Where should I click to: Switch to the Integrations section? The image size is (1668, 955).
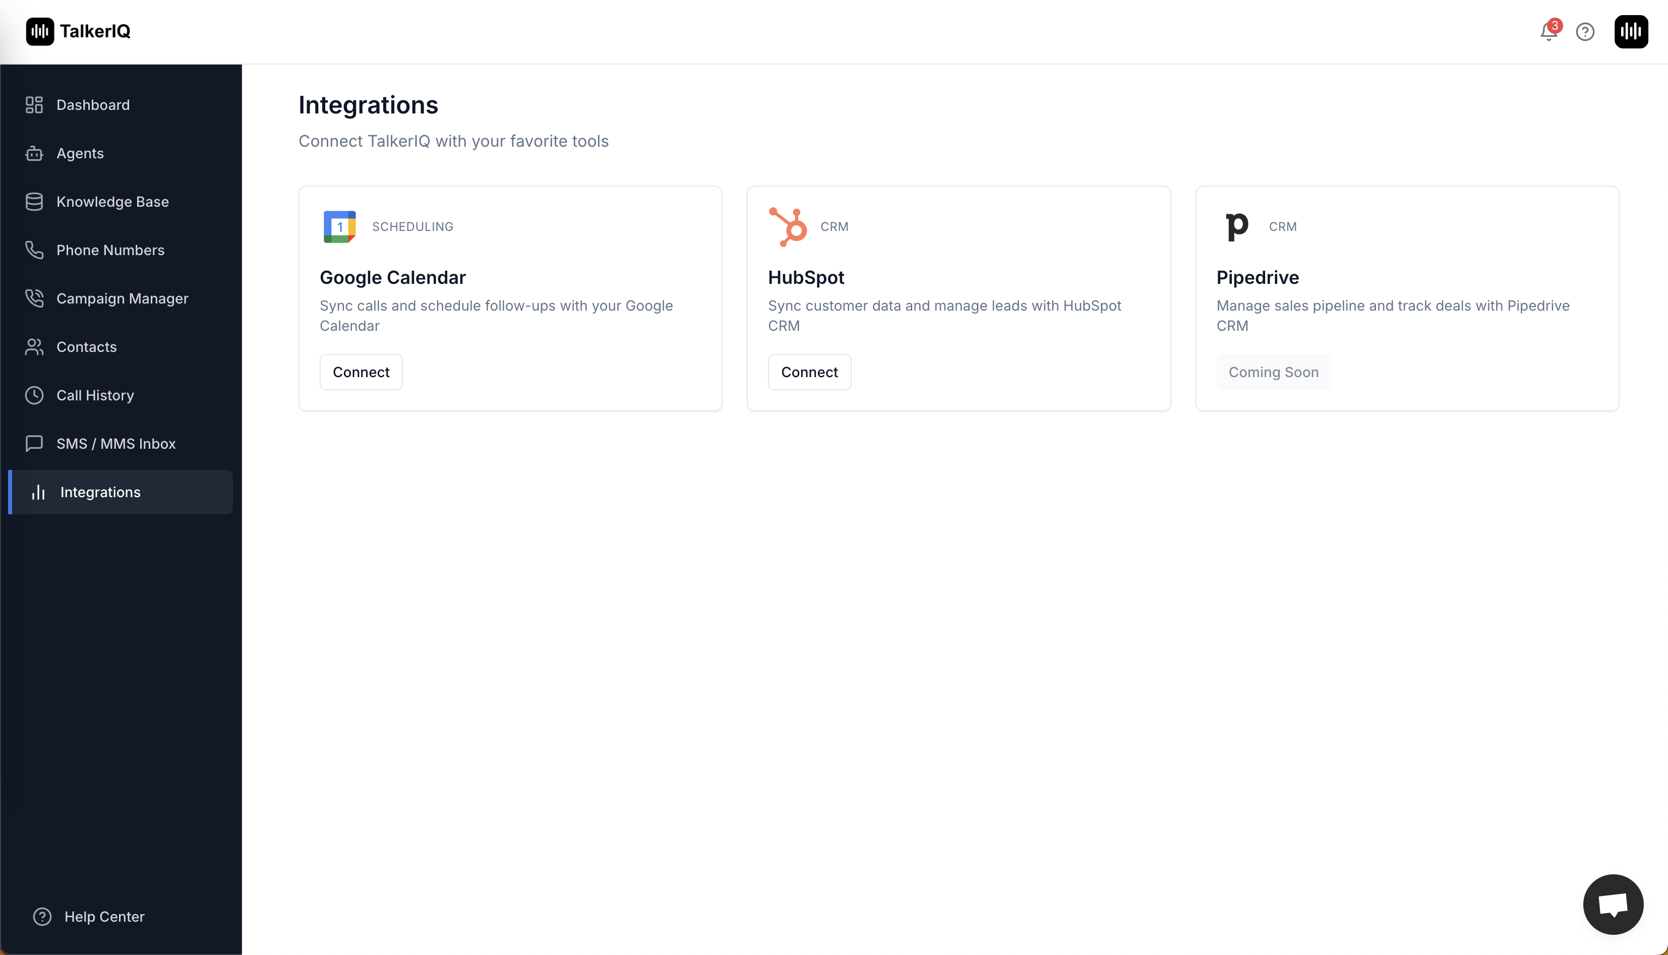(x=100, y=491)
